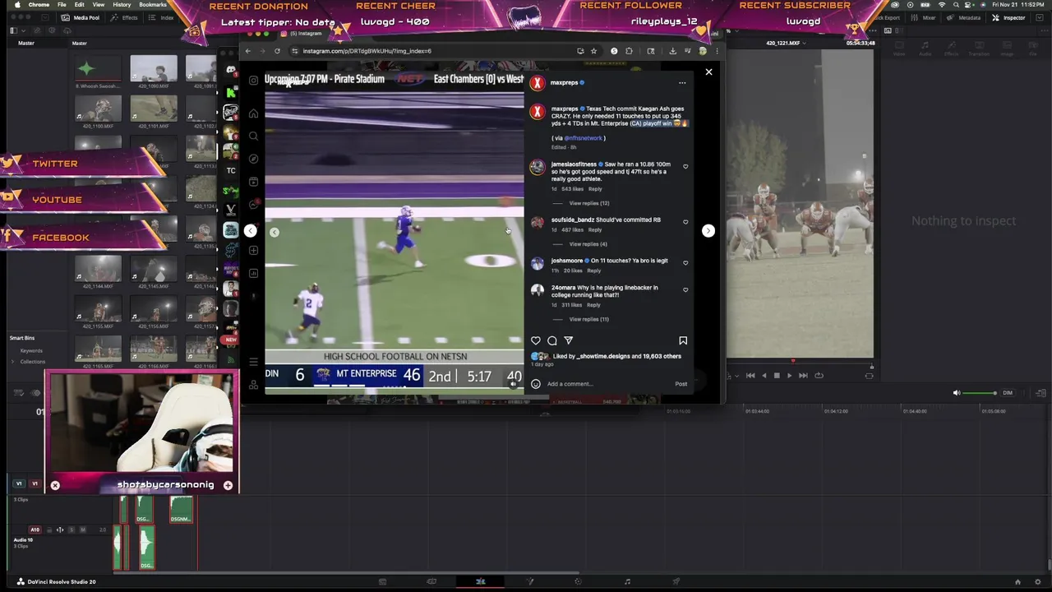Open History menu in menu bar
The height and width of the screenshot is (592, 1052).
[122, 5]
